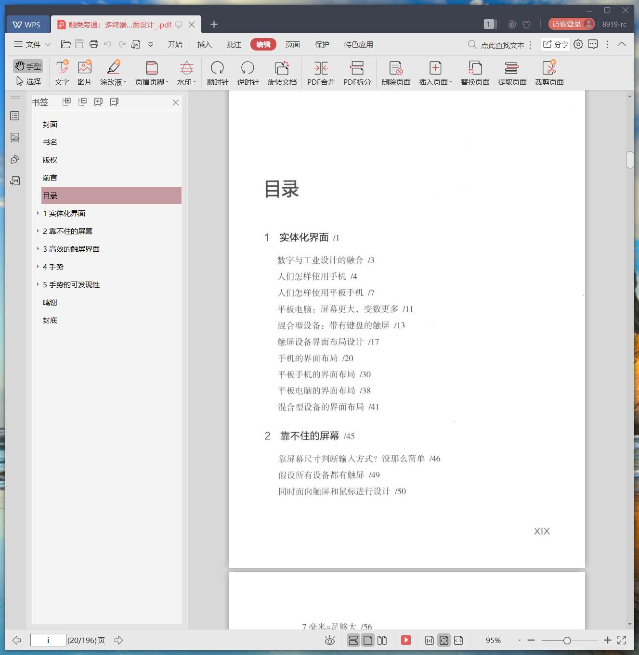The height and width of the screenshot is (655, 639).
Task: Select the Hand tool
Action: pos(28,66)
